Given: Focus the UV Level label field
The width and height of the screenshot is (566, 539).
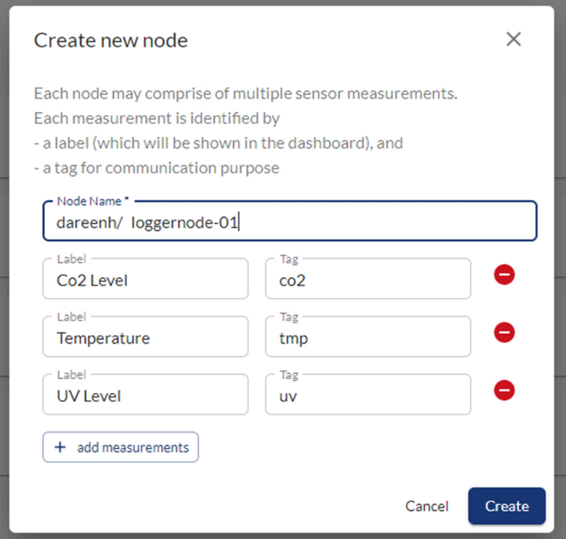Looking at the screenshot, I should coord(145,396).
